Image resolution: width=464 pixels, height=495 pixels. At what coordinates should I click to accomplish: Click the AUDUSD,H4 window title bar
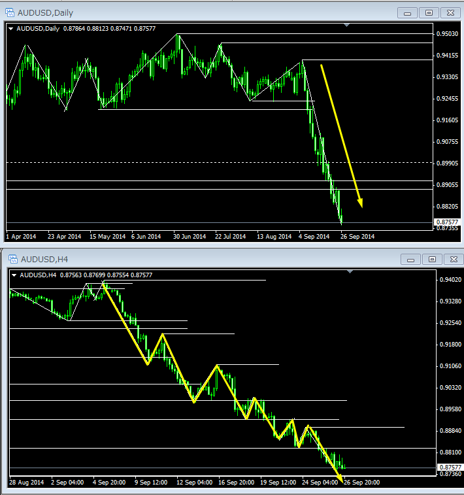click(x=196, y=258)
